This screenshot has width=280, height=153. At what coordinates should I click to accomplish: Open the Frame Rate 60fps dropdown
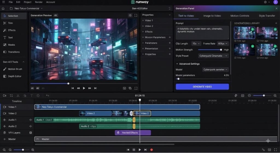click(x=223, y=43)
